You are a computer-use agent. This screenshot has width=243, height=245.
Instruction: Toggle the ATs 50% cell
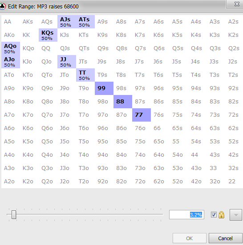point(85,22)
